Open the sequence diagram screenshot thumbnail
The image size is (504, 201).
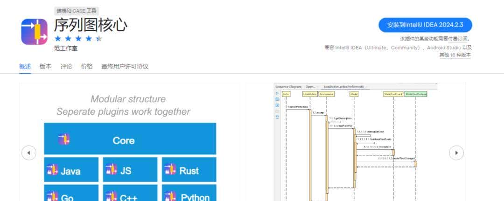coord(356,142)
